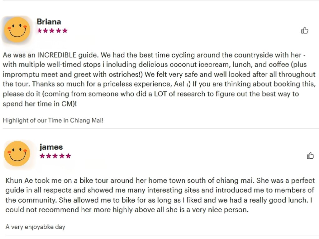
Task: Click james's smiley face profile picture
Action: tap(17, 154)
